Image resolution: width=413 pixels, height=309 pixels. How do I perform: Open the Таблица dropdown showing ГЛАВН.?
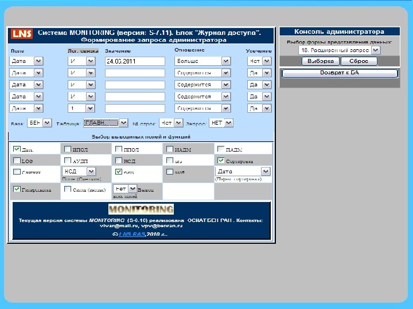(x=106, y=123)
